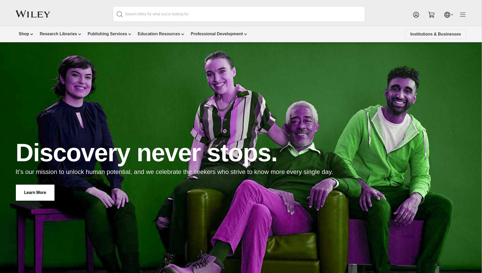This screenshot has width=482, height=273.
Task: Expand the Publishing Services chevron
Action: 130,34
